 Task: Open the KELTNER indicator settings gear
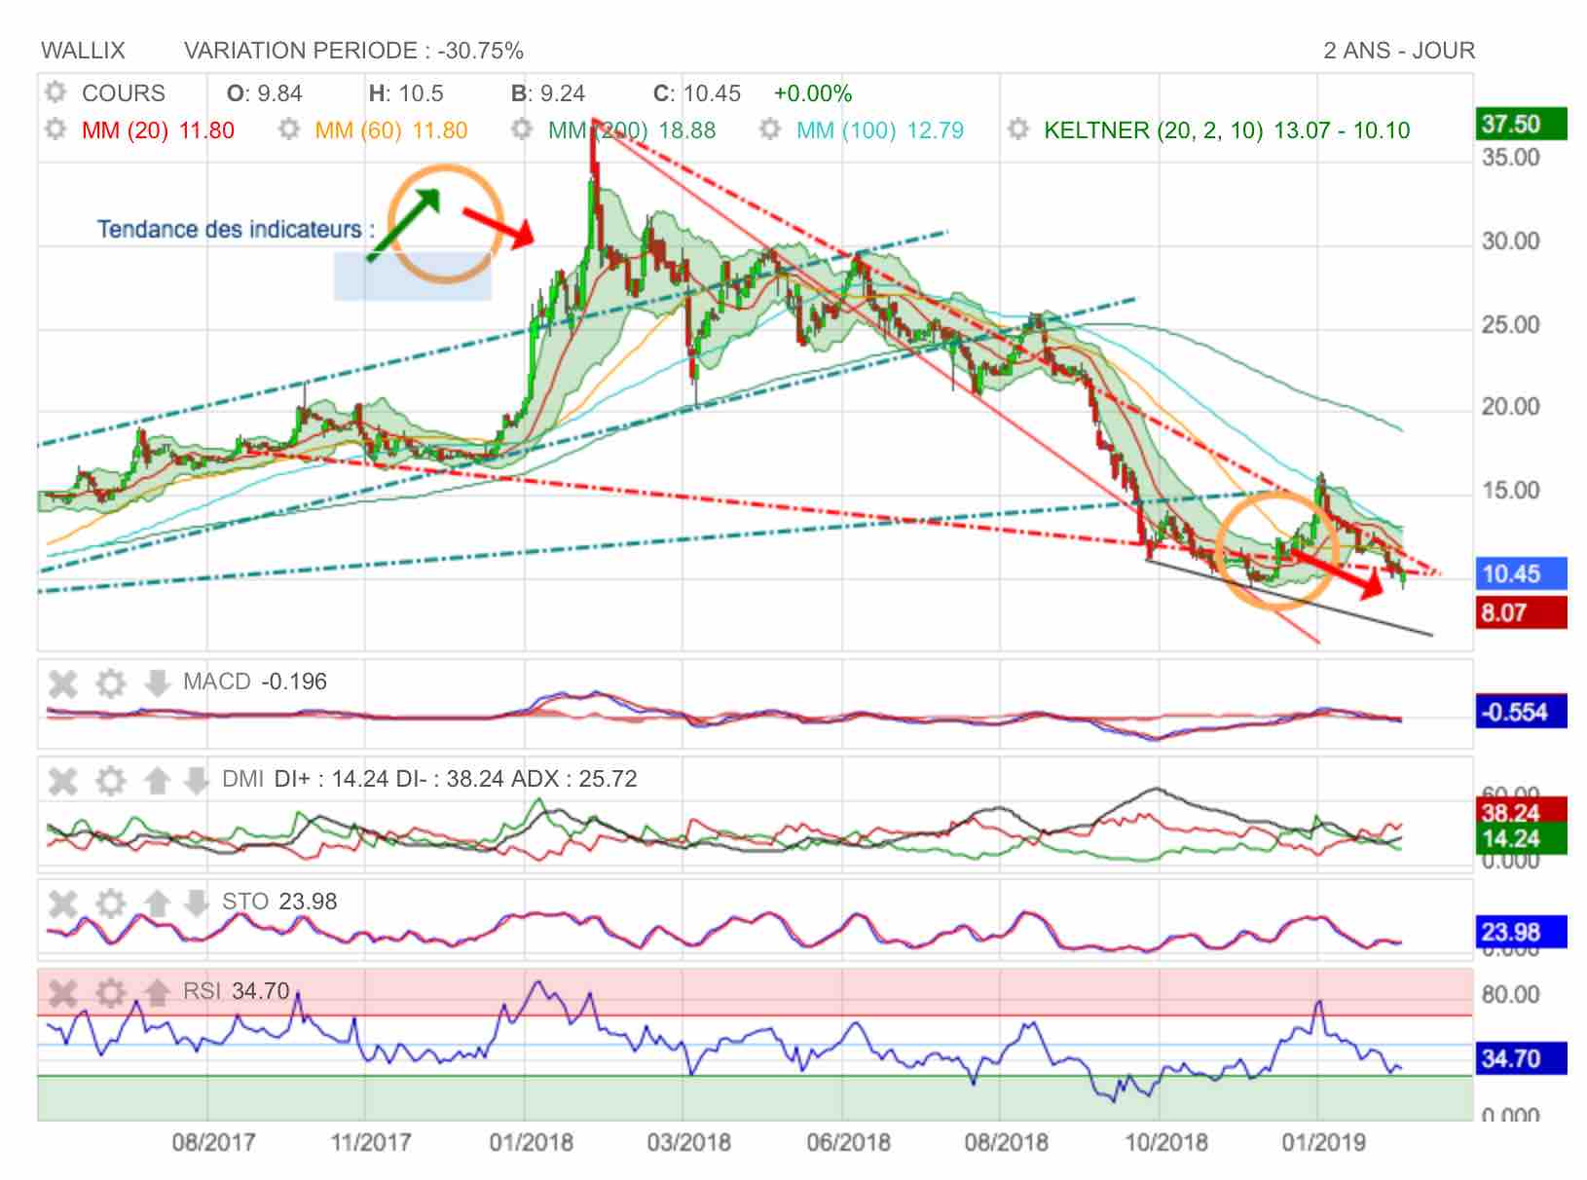pyautogui.click(x=1018, y=129)
